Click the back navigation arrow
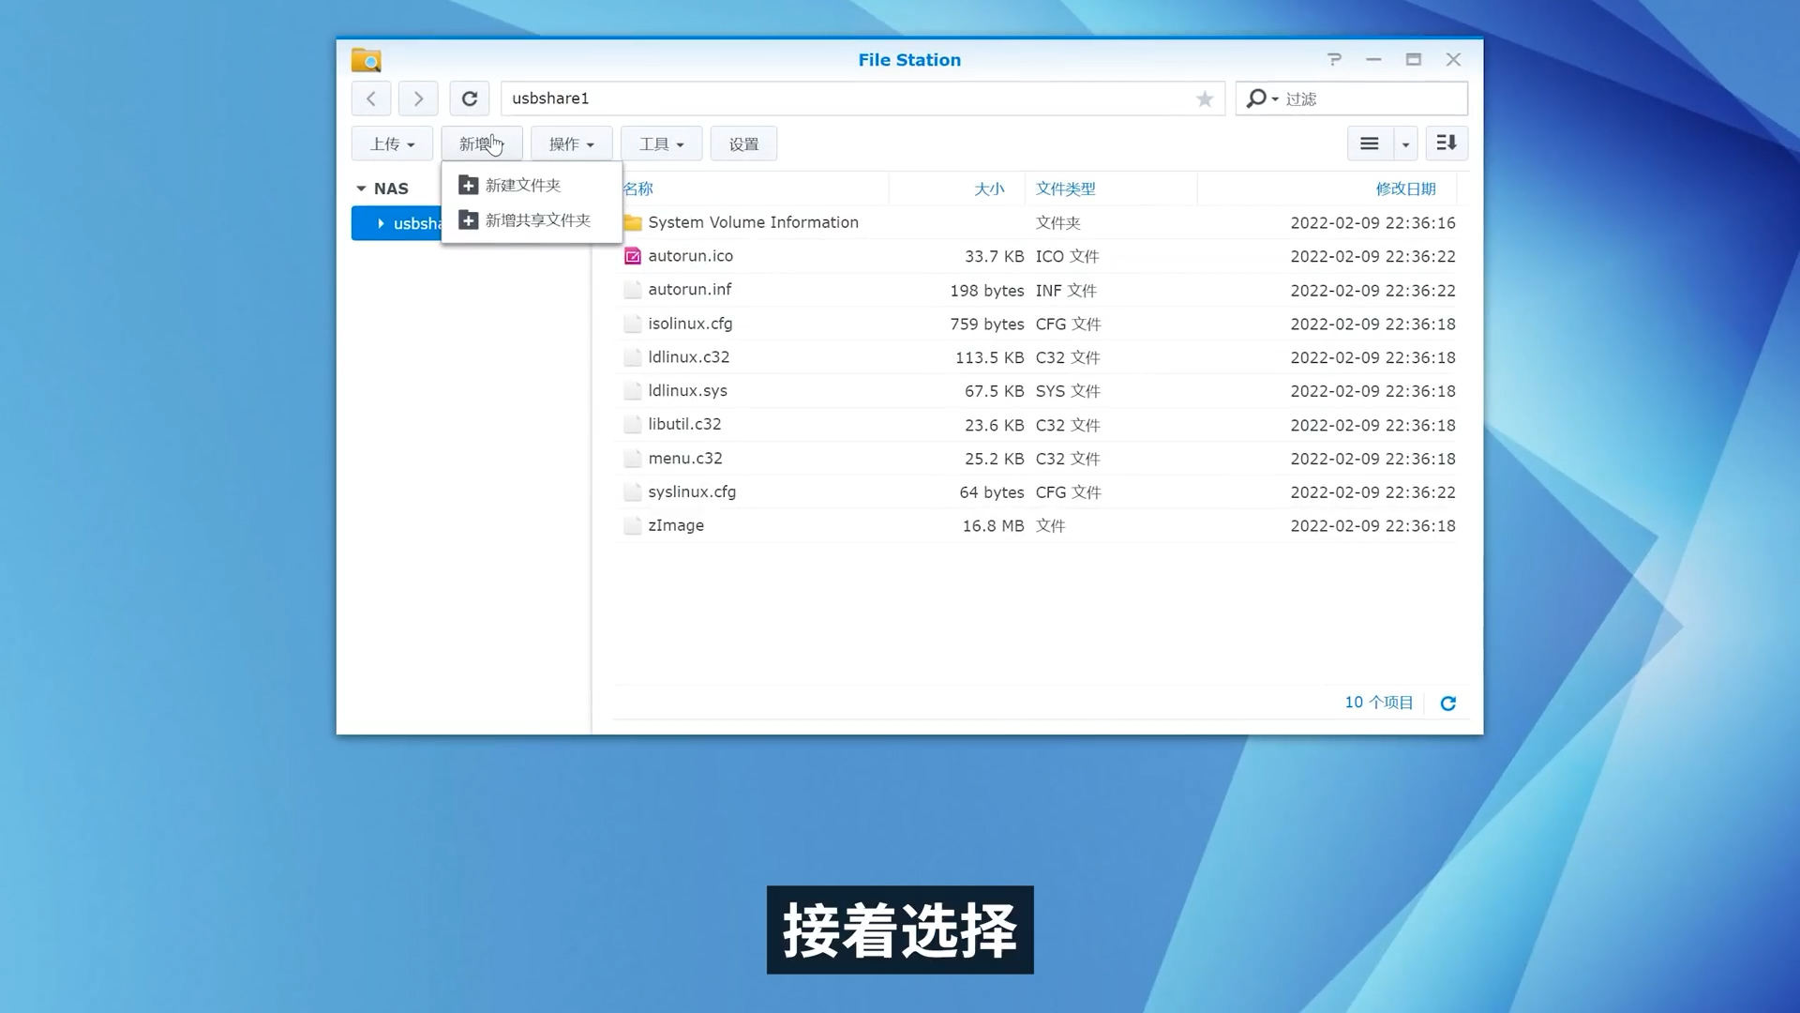This screenshot has height=1013, width=1800. tap(371, 98)
